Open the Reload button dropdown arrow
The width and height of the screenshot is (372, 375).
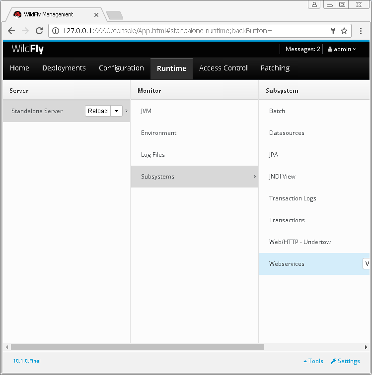[116, 111]
